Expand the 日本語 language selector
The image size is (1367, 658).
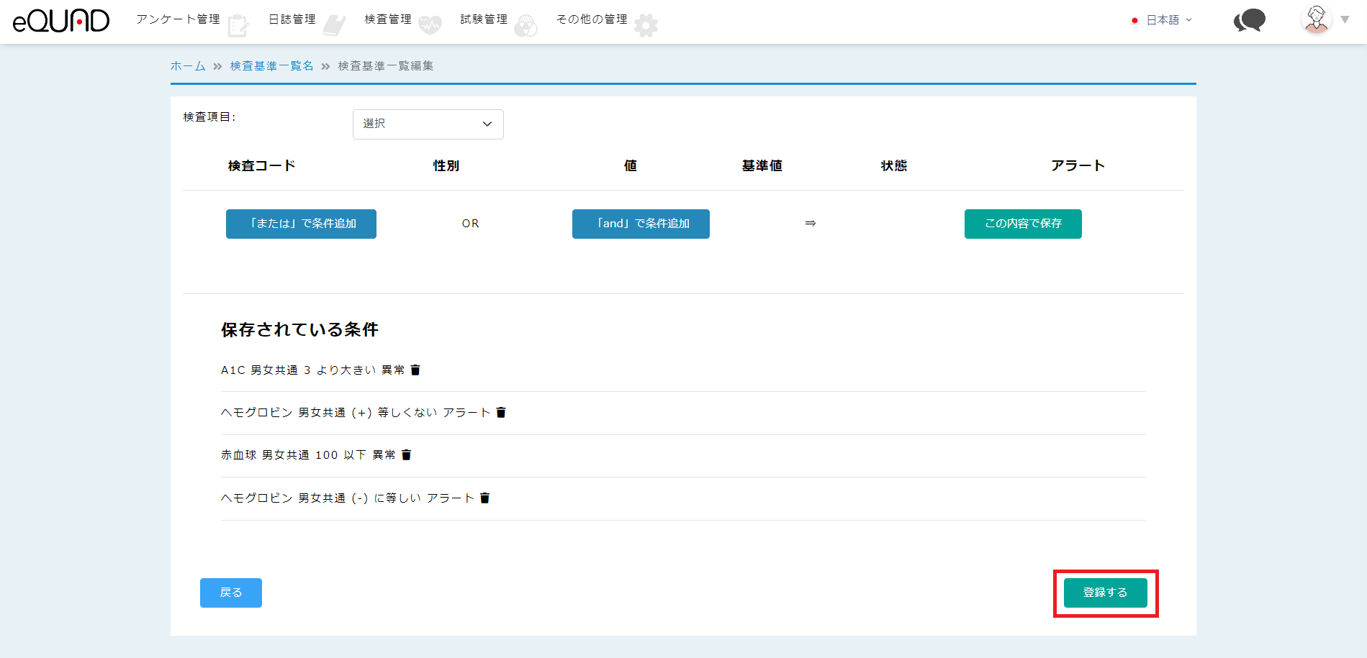pos(1163,20)
